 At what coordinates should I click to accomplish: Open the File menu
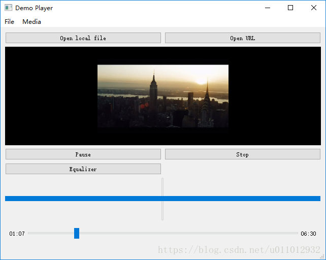pyautogui.click(x=9, y=22)
